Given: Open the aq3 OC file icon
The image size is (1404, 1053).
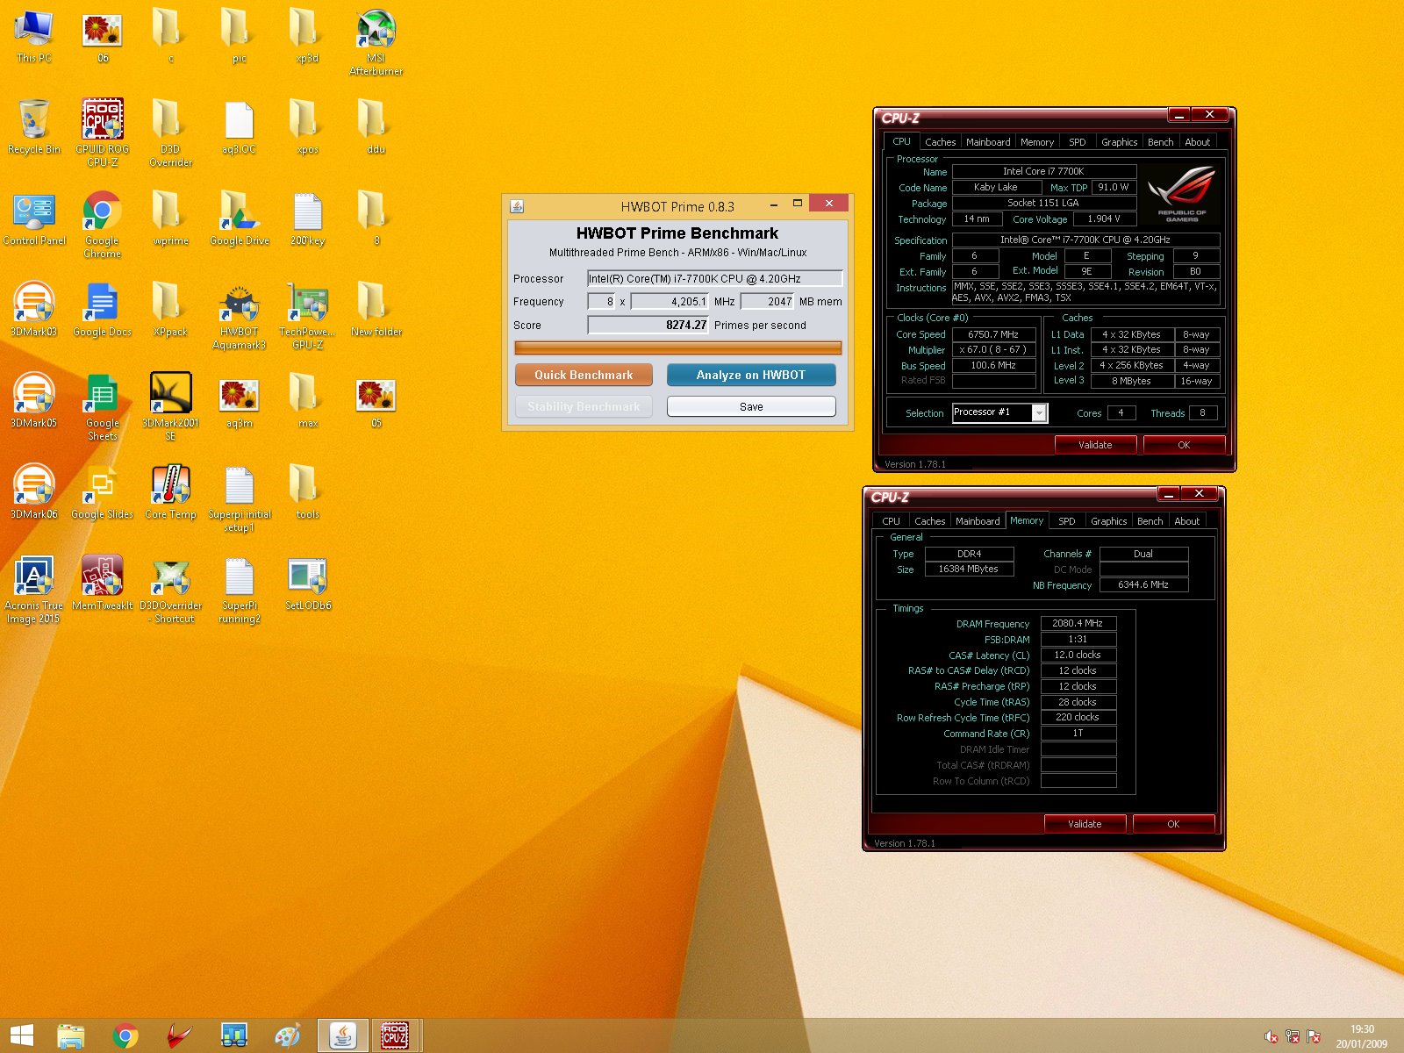Looking at the screenshot, I should 240,127.
